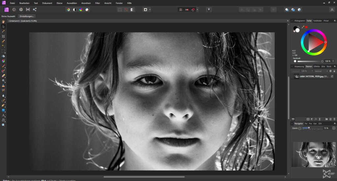Toggle the Quick Mask toolbar button
Image resolution: width=337 pixels, height=181 pixels.
click(145, 10)
